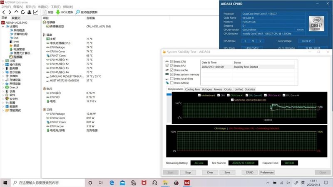The width and height of the screenshot is (333, 187).
Task: Open the 工具(T) menu
Action: pos(56,7)
